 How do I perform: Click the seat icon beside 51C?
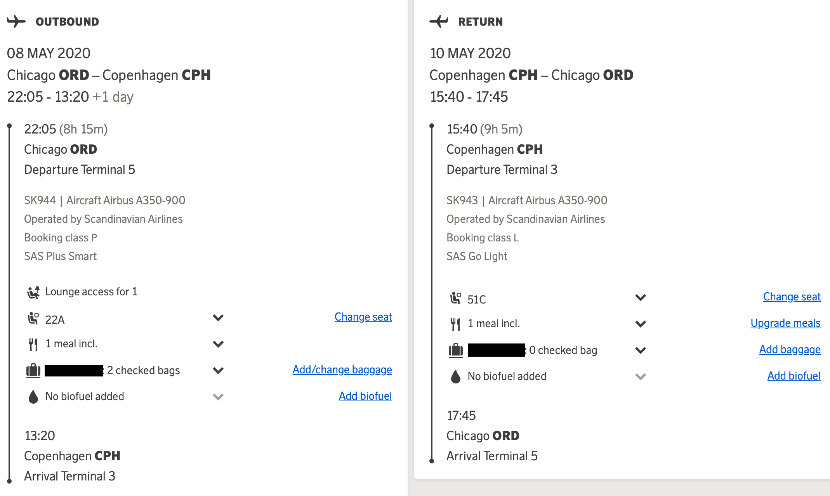coord(456,298)
